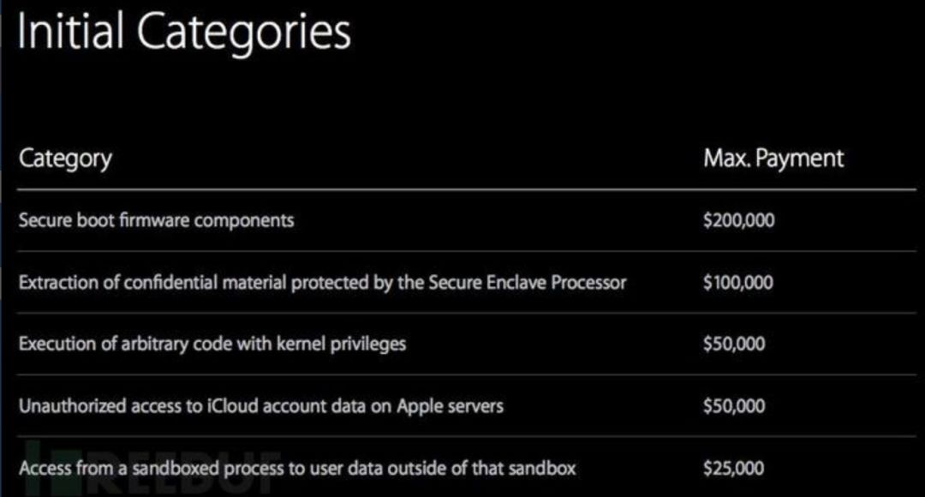
Task: Click the divider line below the column headers
Action: (466, 189)
